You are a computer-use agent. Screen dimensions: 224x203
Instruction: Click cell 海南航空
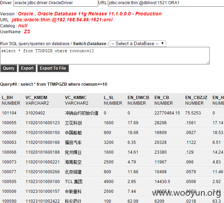73,162
